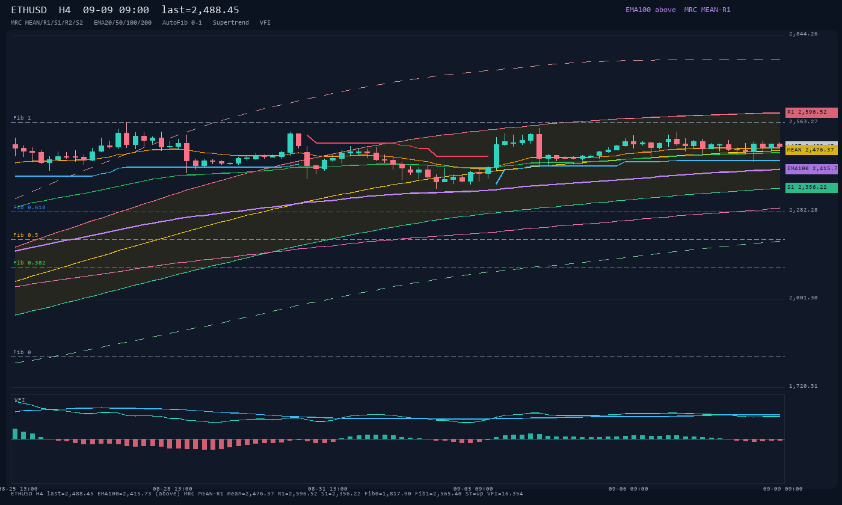Click the 'MRC MEAN/R1/S1/R2/S2' legend entry
842x505 pixels.
point(47,23)
